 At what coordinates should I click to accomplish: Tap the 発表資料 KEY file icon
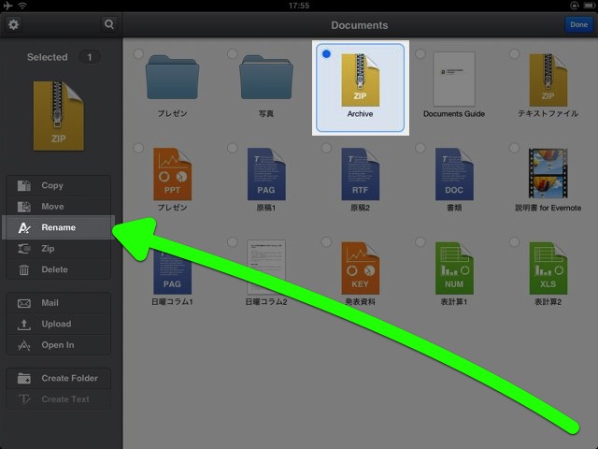(361, 268)
